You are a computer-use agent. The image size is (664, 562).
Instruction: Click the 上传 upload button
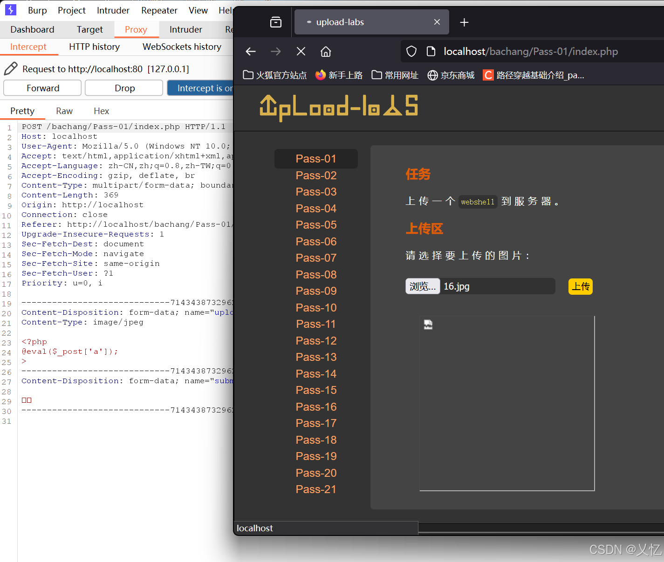pos(581,286)
